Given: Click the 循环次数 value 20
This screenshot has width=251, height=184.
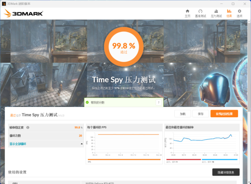Looking at the screenshot, I should (x=80, y=136).
